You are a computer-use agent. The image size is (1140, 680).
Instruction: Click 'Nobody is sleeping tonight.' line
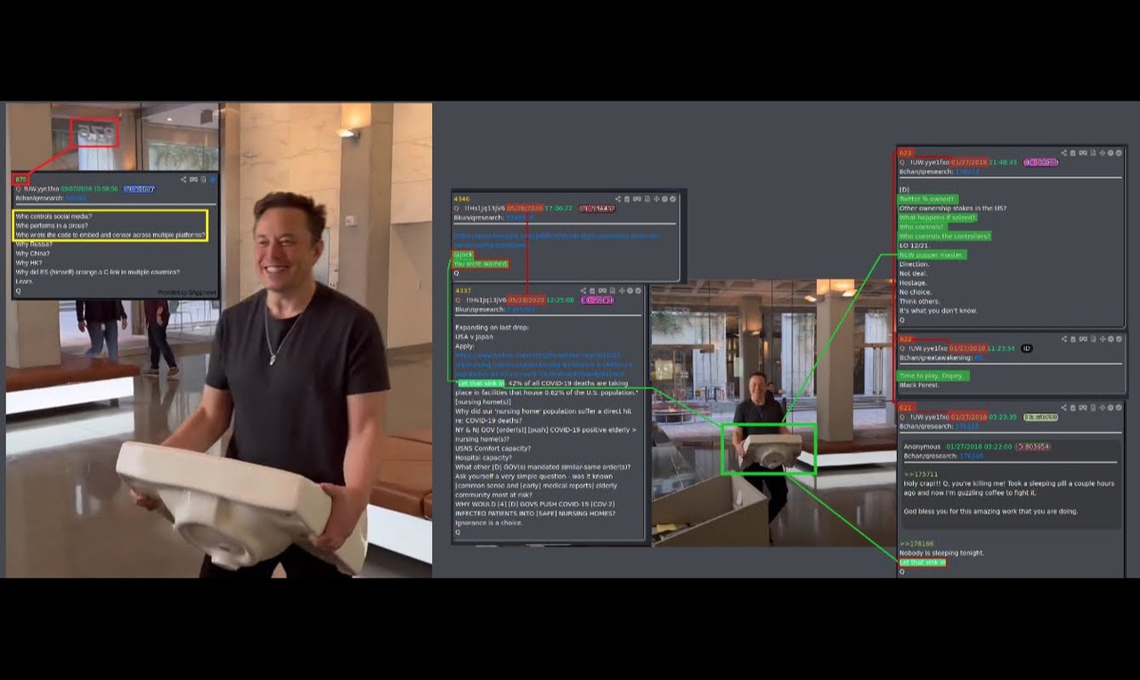(x=941, y=553)
